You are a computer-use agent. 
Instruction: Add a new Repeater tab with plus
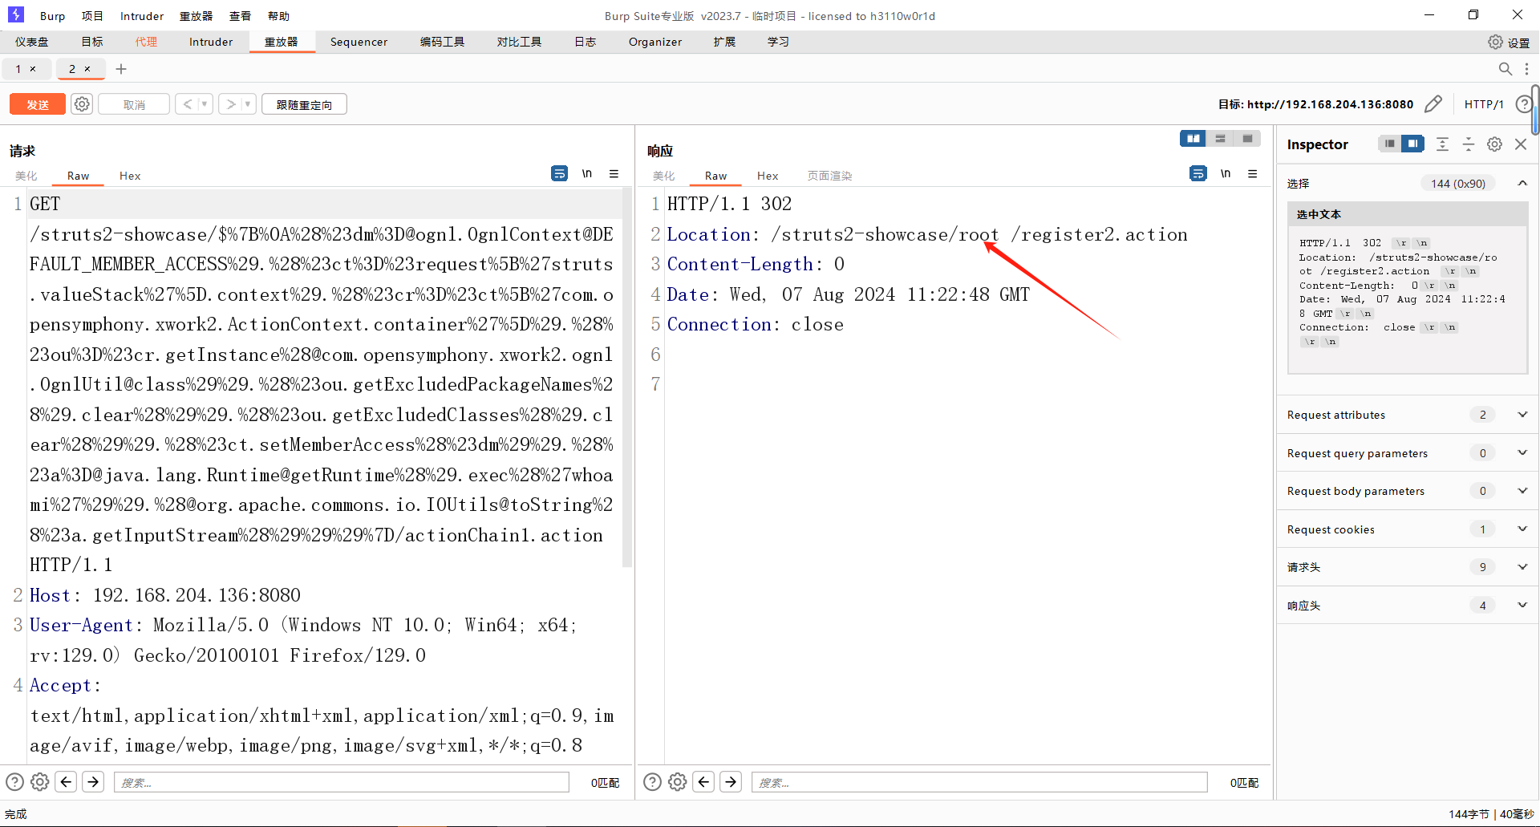[x=121, y=69]
